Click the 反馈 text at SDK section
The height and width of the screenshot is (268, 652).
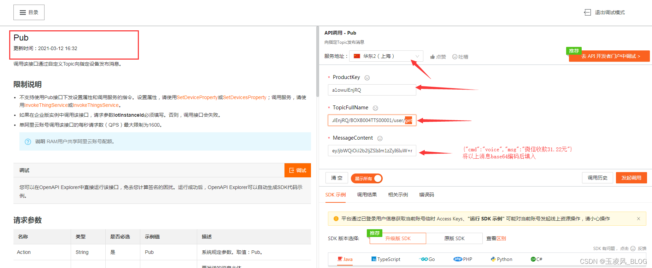[642, 249]
